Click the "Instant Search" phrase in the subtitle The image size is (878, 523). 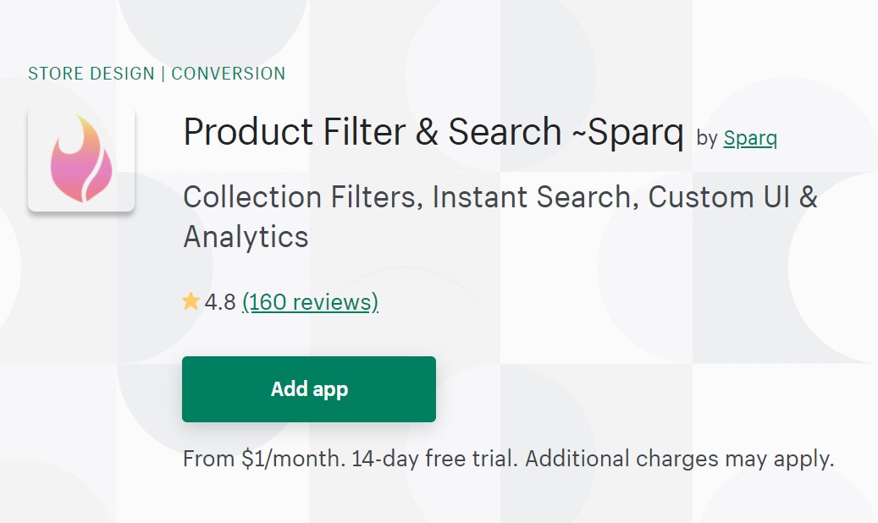coord(533,197)
